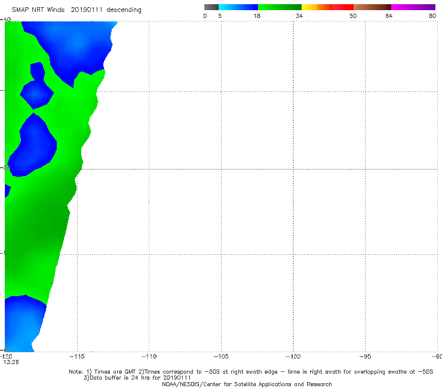The image size is (442, 388).
Task: Select the magenta-purple segment of the color bar
Action: (413, 7)
